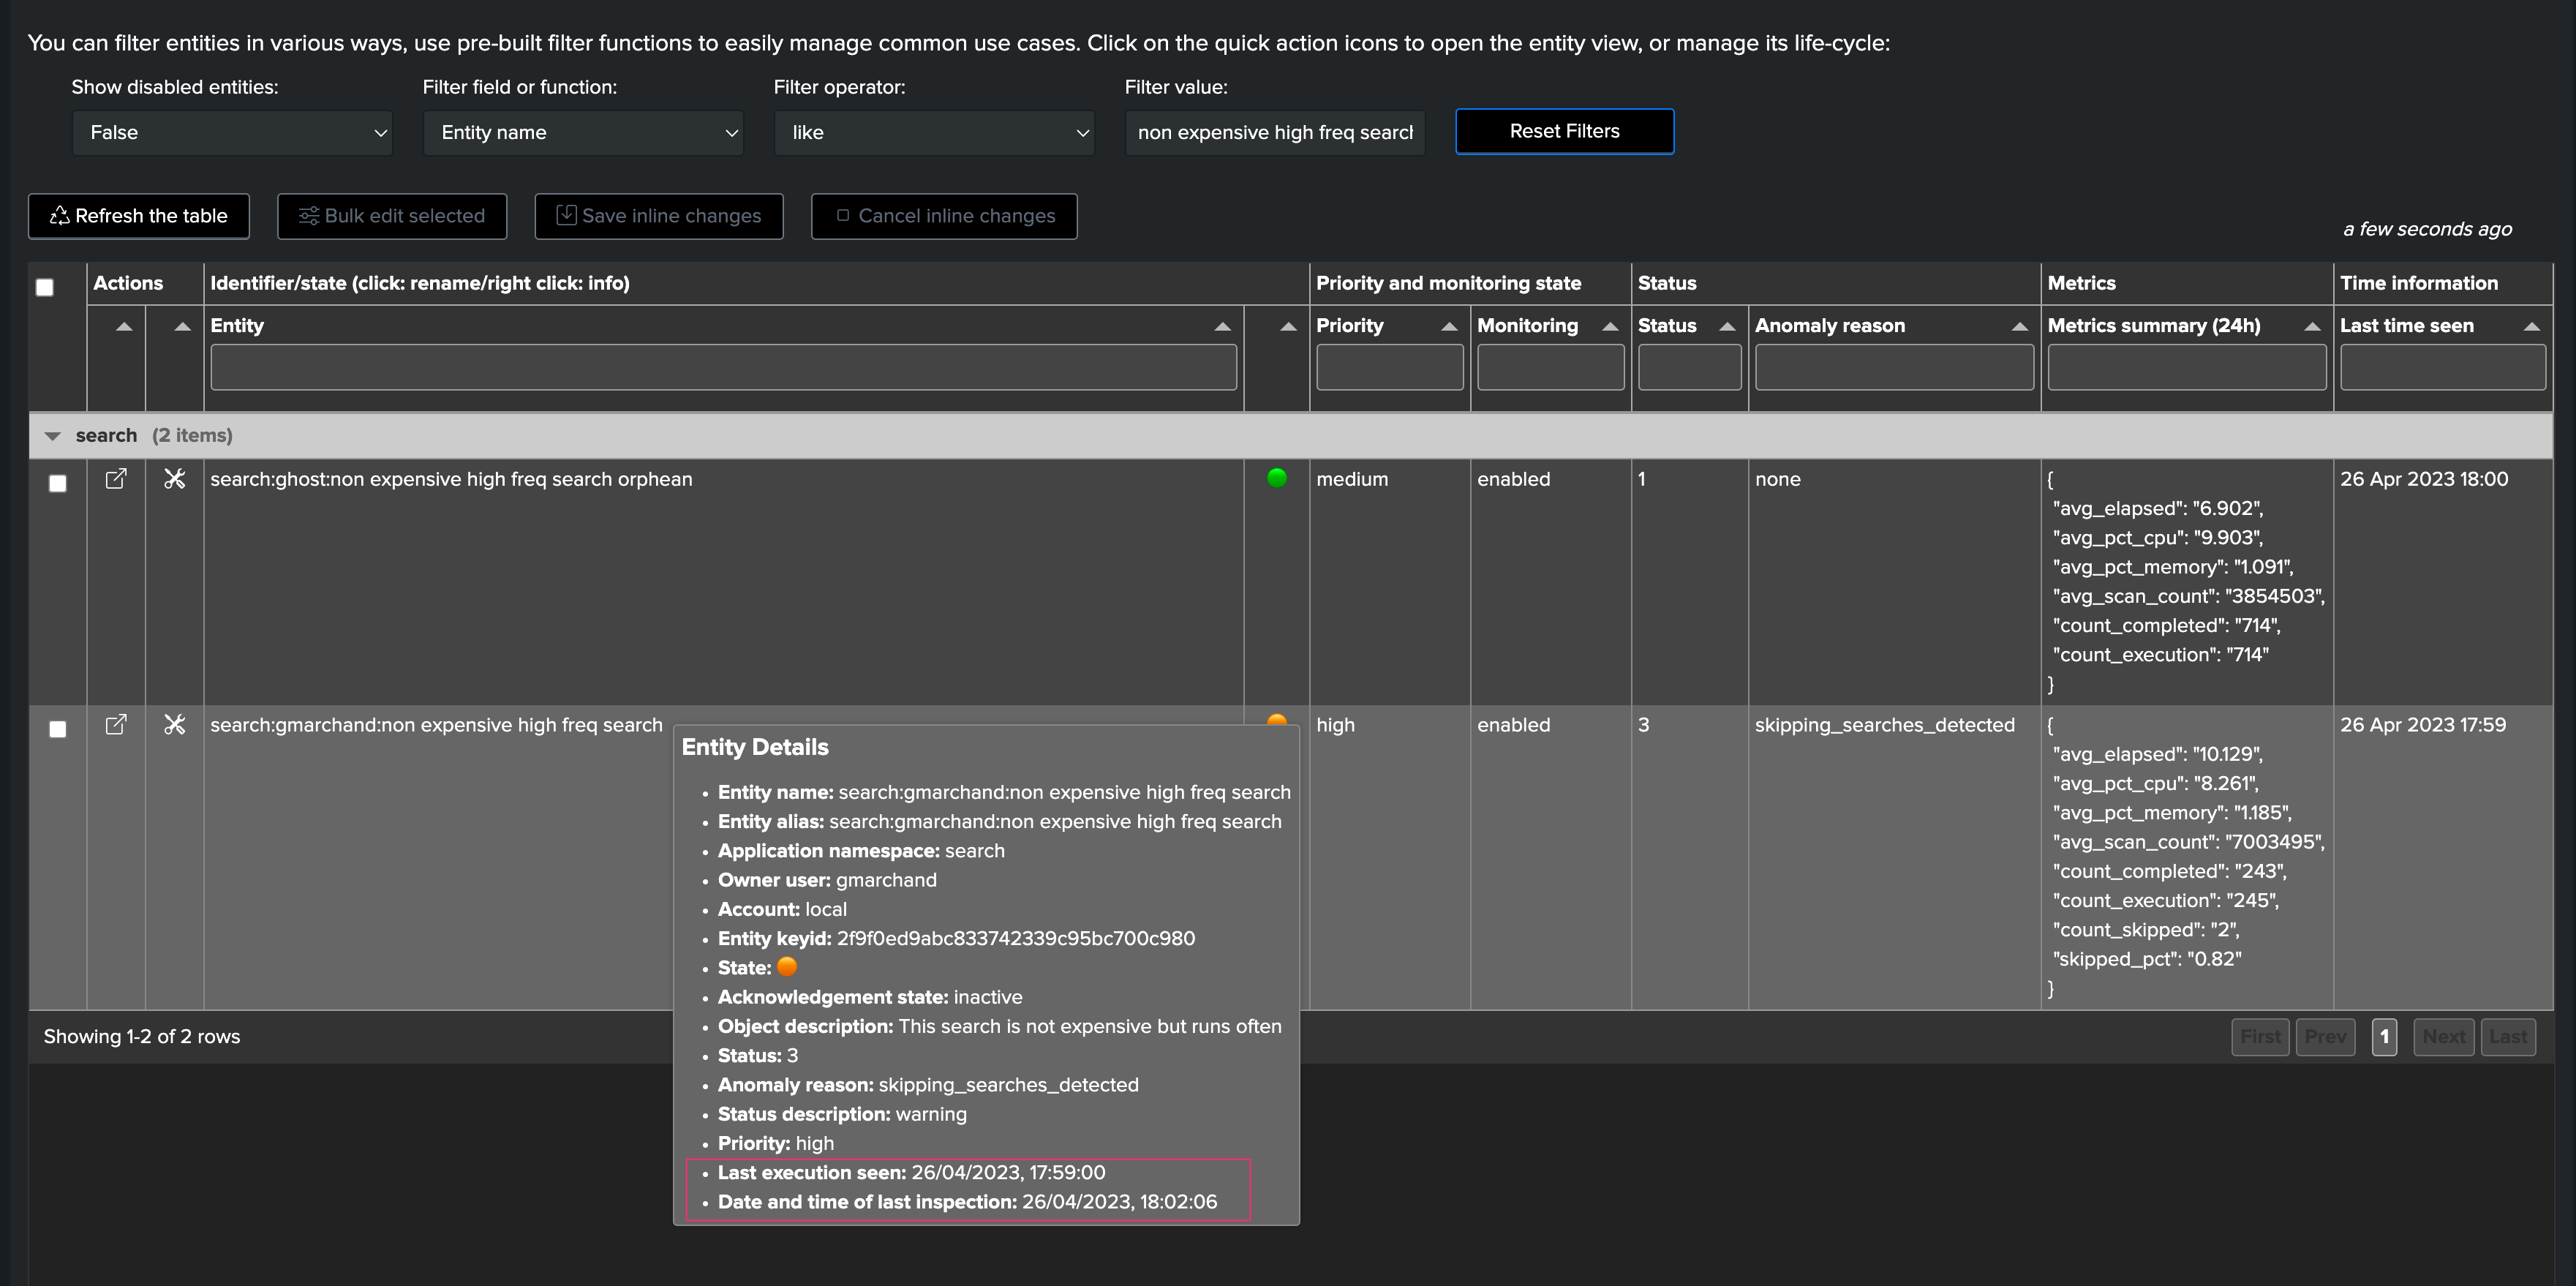Click the Metrics summary filter box
The image size is (2576, 1286).
tap(2187, 367)
